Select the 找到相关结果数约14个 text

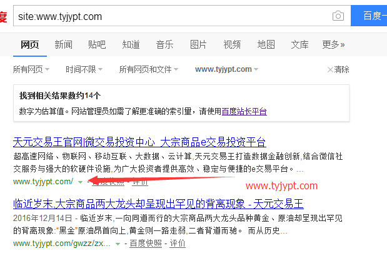tap(60, 96)
